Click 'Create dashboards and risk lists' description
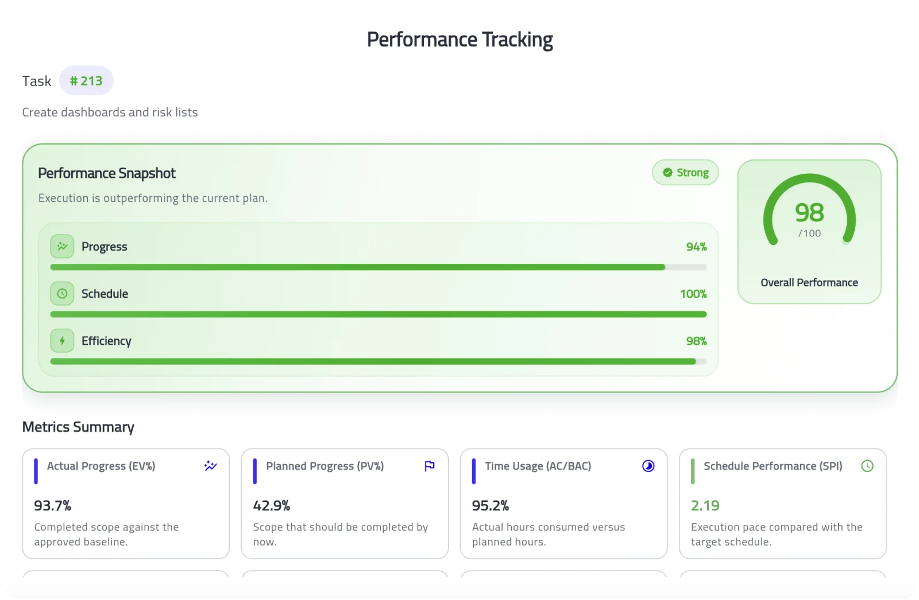The image size is (919, 600). pos(110,112)
